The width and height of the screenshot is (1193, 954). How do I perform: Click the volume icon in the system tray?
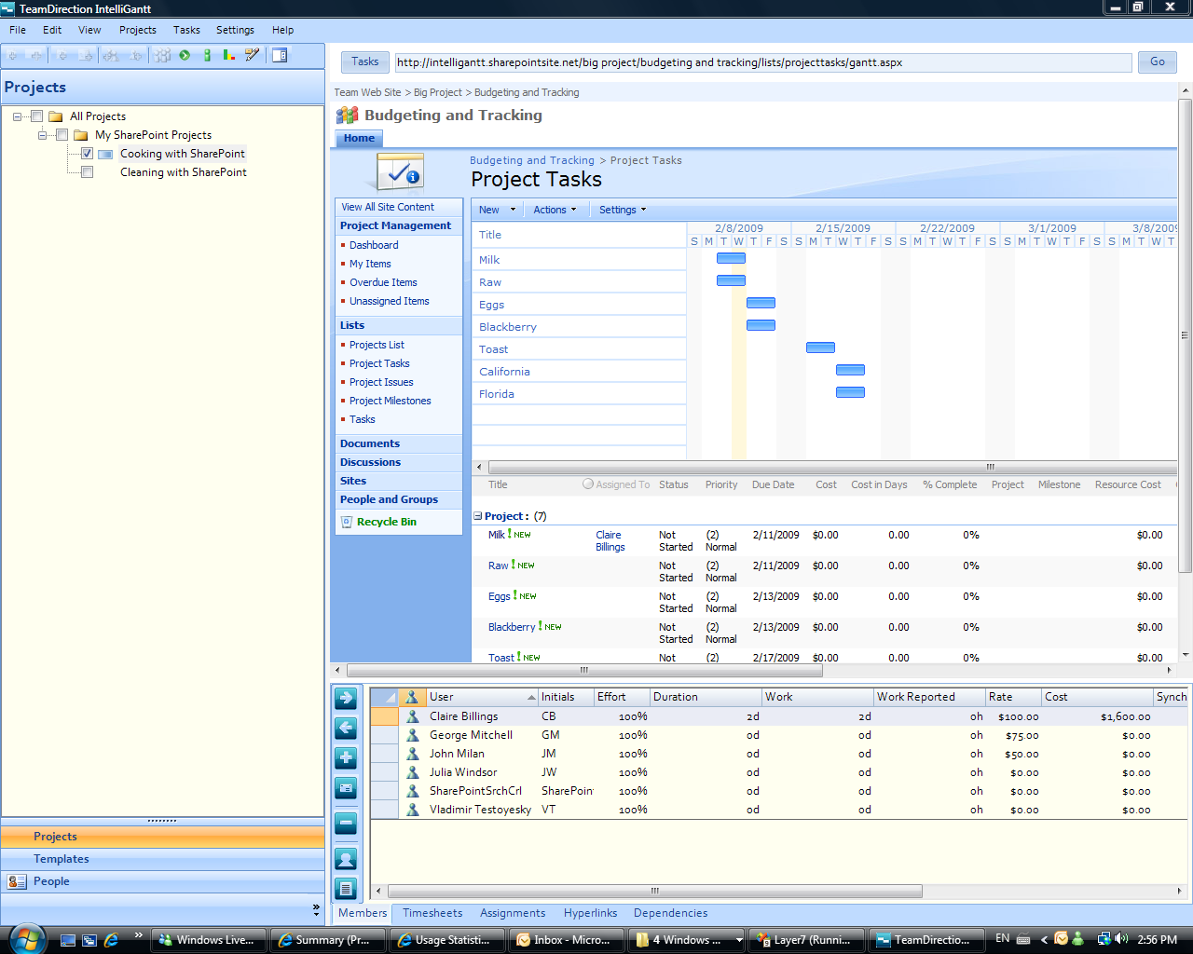click(x=1121, y=939)
